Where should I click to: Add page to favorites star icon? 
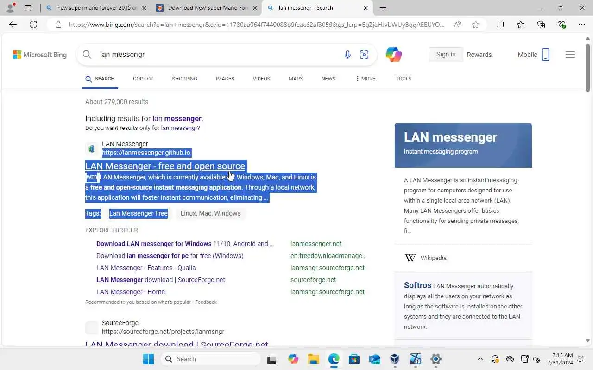476,25
